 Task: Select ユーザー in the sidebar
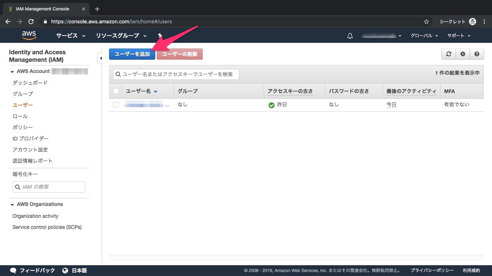pyautogui.click(x=23, y=105)
